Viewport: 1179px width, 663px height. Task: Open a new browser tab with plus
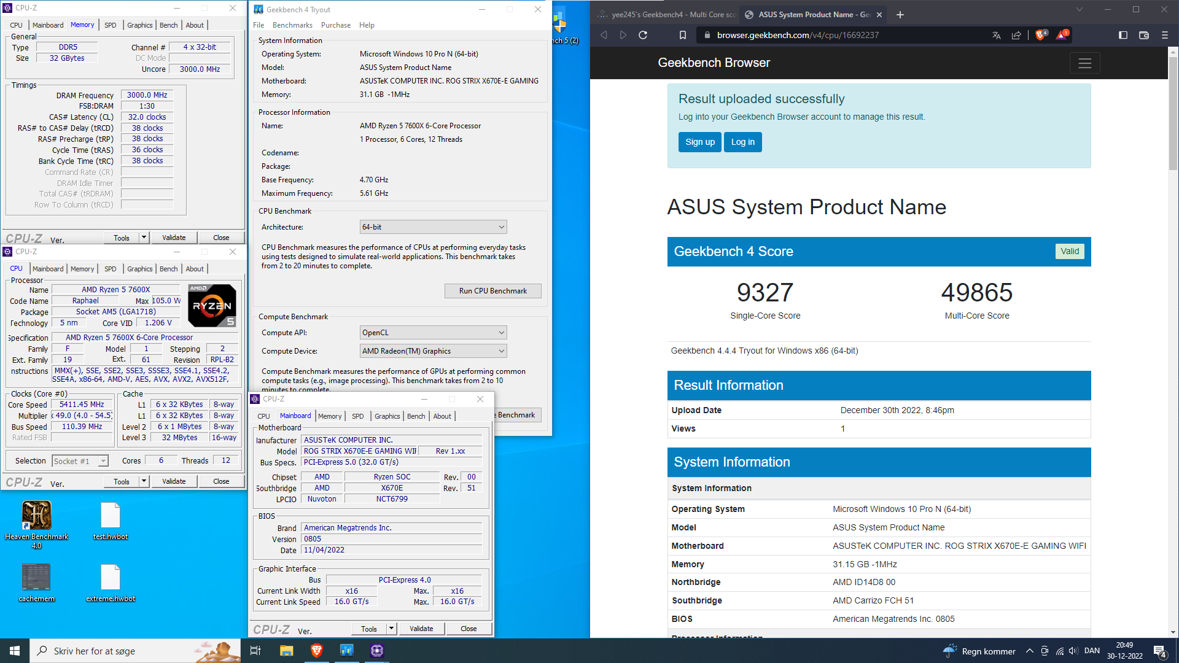[x=900, y=15]
